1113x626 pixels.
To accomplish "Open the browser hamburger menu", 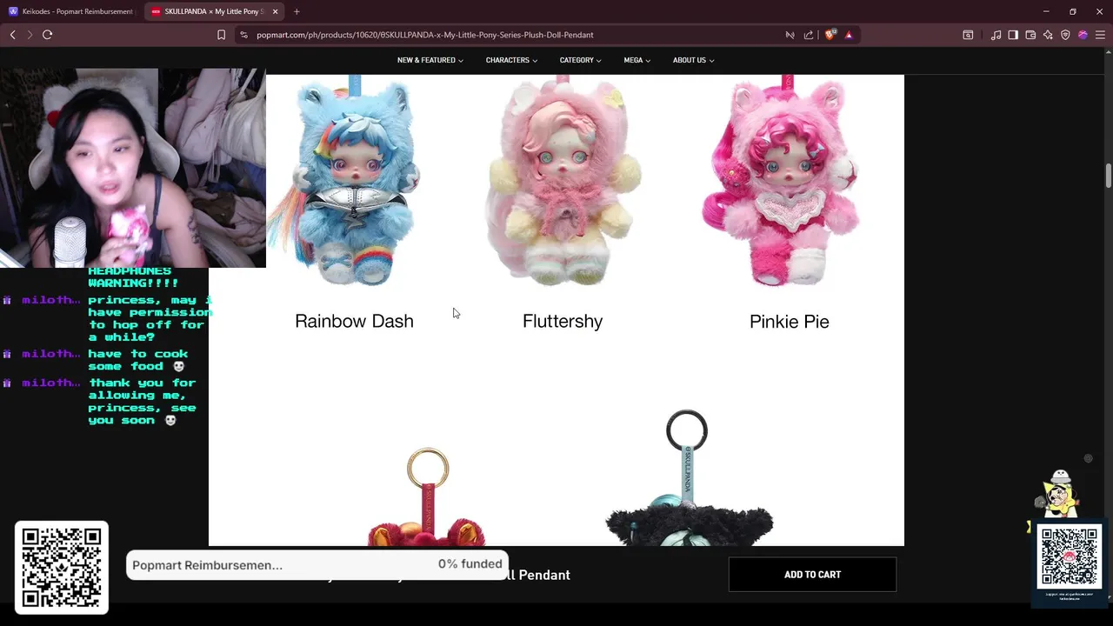I will click(1100, 35).
